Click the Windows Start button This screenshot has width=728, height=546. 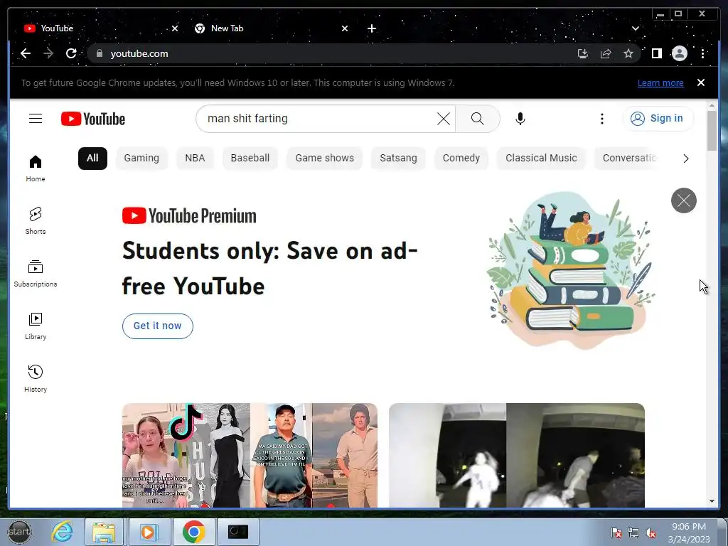(x=19, y=532)
